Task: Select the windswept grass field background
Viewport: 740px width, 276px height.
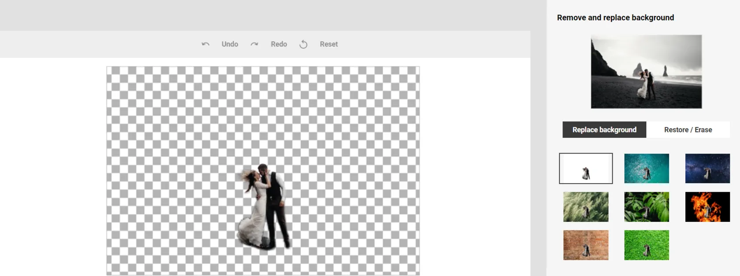Action: click(585, 207)
